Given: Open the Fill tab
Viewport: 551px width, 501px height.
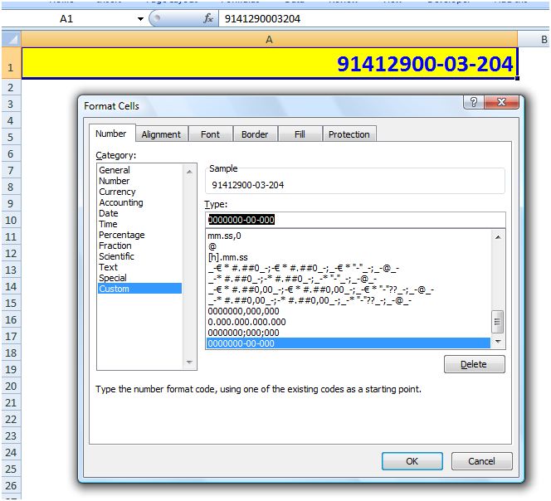Looking at the screenshot, I should pos(300,134).
